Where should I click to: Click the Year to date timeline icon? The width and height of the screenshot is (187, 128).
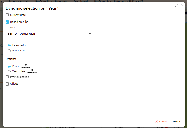click(x=32, y=71)
